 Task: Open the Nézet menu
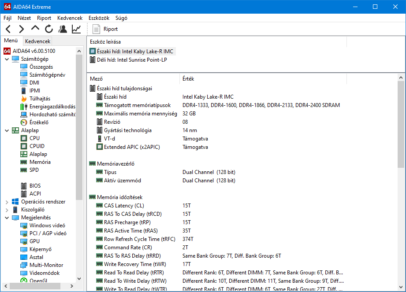tap(24, 18)
